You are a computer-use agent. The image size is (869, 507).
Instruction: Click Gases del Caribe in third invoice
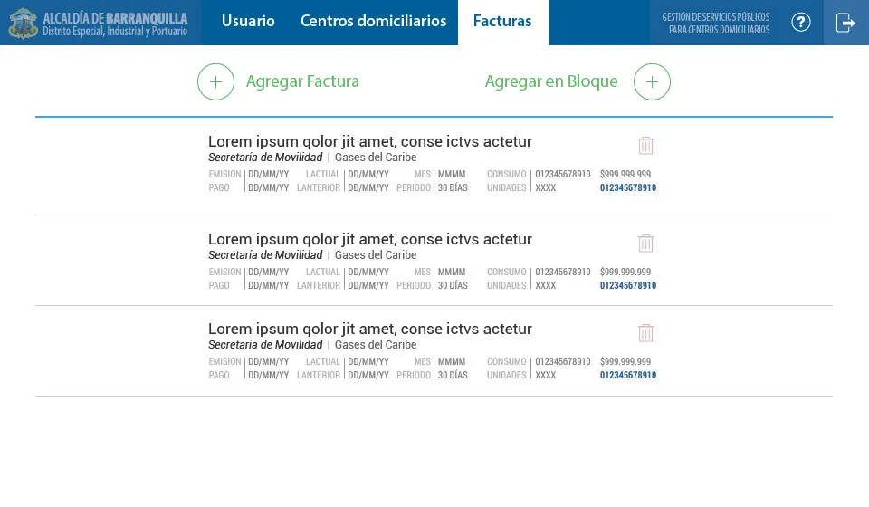point(376,345)
